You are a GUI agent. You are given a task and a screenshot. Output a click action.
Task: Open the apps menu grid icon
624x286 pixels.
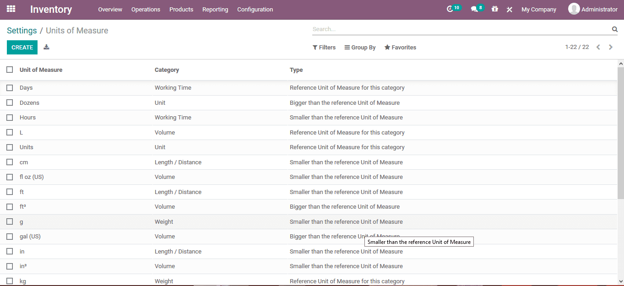tap(10, 9)
